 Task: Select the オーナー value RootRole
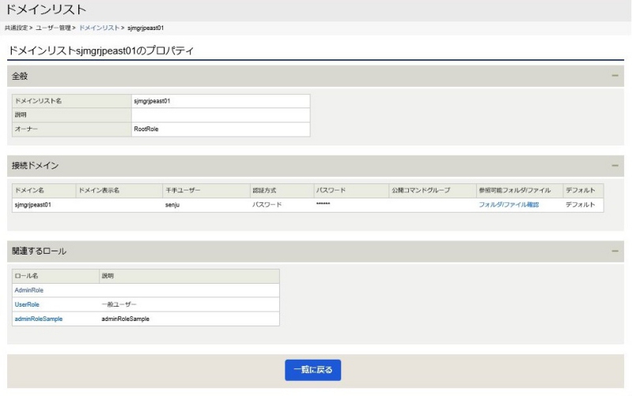[146, 129]
